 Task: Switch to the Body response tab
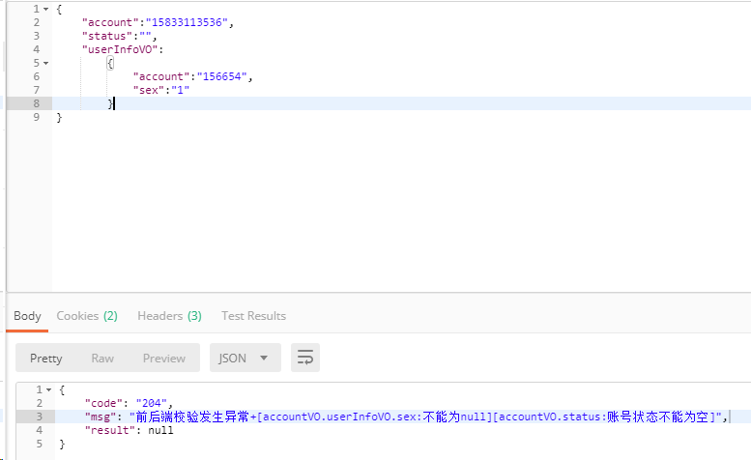tap(27, 316)
